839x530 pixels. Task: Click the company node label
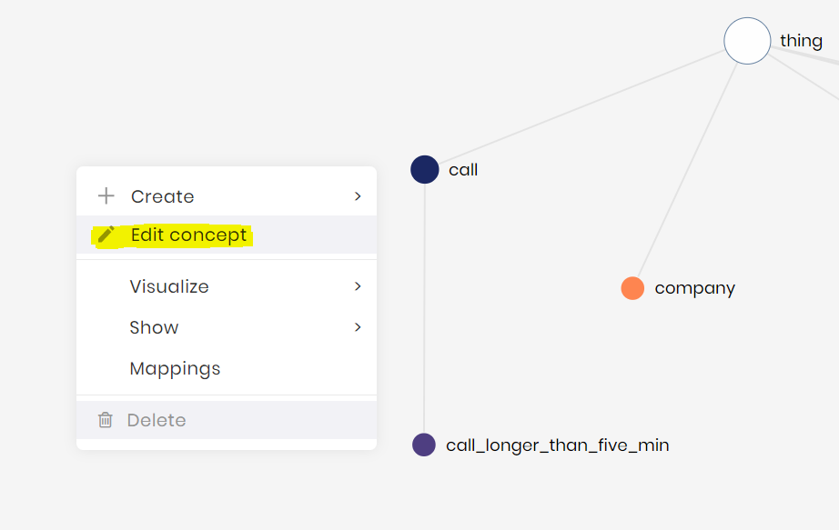pyautogui.click(x=694, y=288)
